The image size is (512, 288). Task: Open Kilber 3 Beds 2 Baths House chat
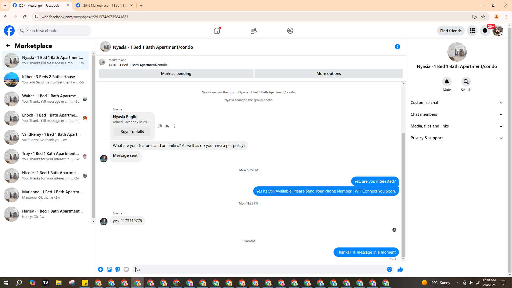point(46,79)
